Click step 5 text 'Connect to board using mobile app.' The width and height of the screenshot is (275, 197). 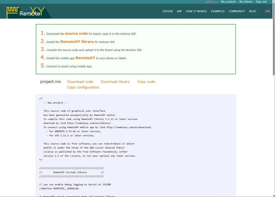pos(69,66)
